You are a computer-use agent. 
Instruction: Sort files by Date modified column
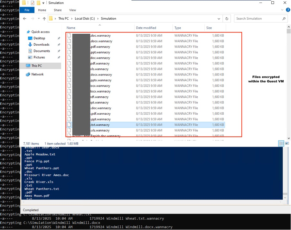(x=146, y=28)
